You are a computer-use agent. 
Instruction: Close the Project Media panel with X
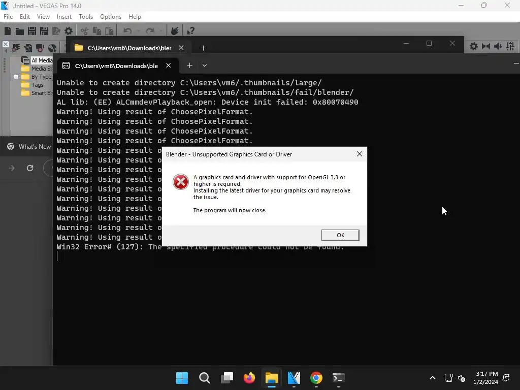pos(6,44)
